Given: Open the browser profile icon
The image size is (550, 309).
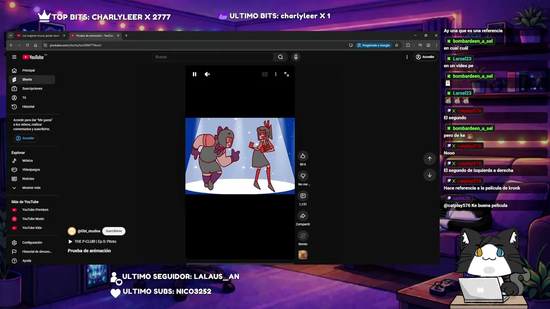Looking at the screenshot, I should [x=428, y=45].
